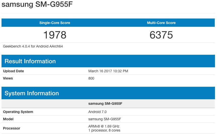Screen dimensions: 217x134
Task: Select the '1 processor, 8 cores' text
Action: tap(104, 130)
